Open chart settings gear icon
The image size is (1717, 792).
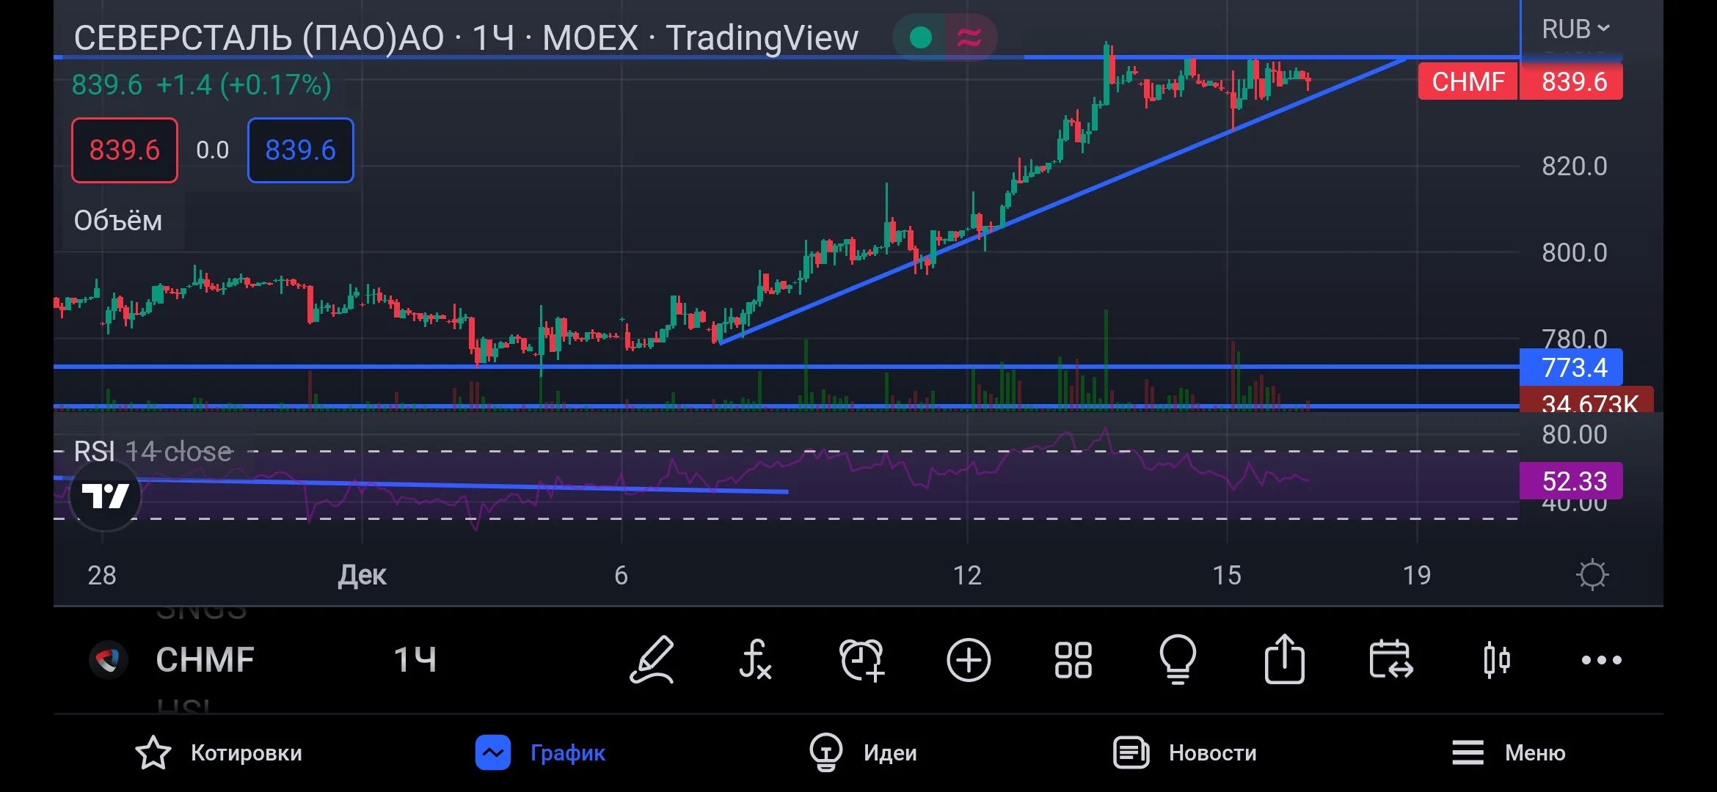[1592, 575]
